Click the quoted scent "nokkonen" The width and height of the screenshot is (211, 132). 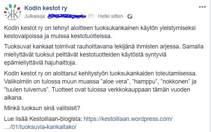coord(175,81)
